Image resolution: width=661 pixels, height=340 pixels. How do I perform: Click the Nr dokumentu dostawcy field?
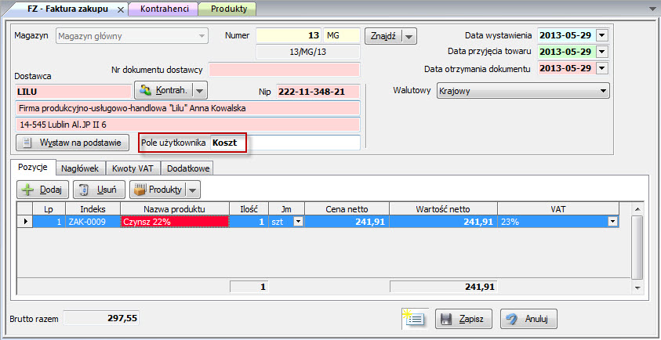(x=284, y=71)
